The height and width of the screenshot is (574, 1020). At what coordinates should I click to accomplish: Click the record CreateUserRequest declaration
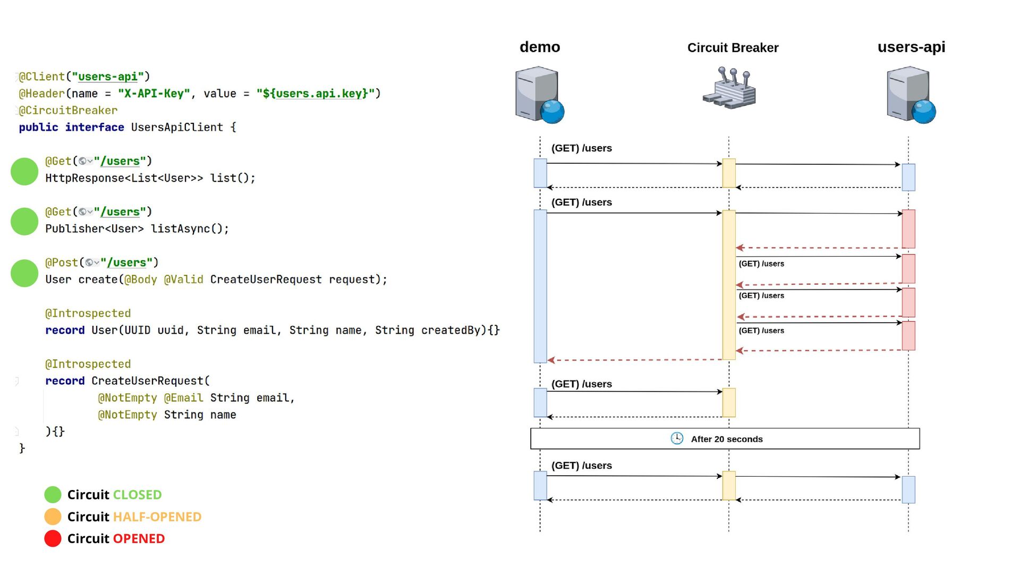coord(127,381)
